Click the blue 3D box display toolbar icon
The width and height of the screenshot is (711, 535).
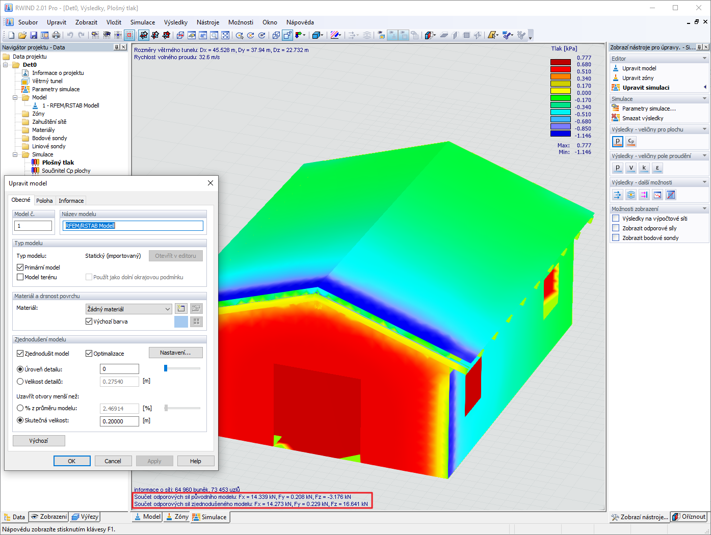point(317,35)
